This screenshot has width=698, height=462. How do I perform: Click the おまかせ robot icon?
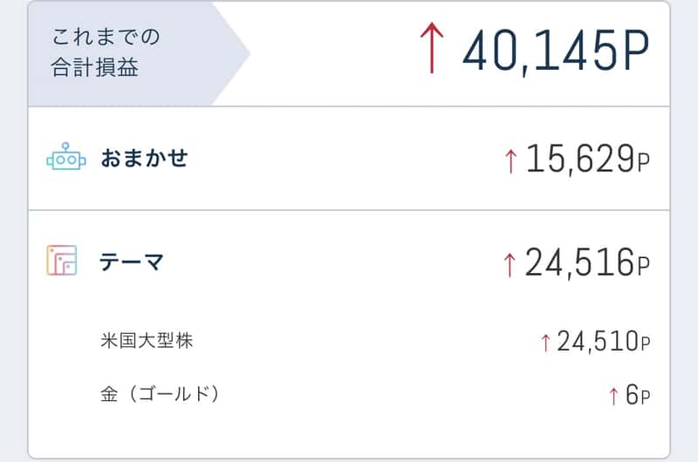66,157
